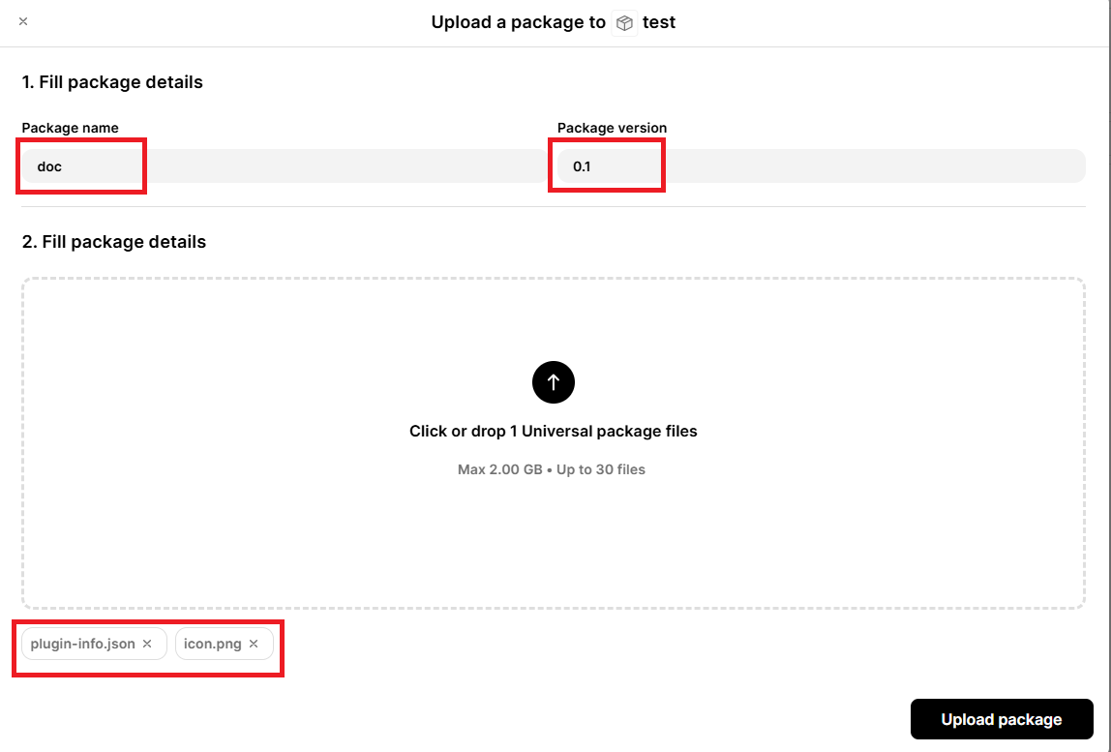
Task: Click the "Upload a package to" title text
Action: click(518, 22)
